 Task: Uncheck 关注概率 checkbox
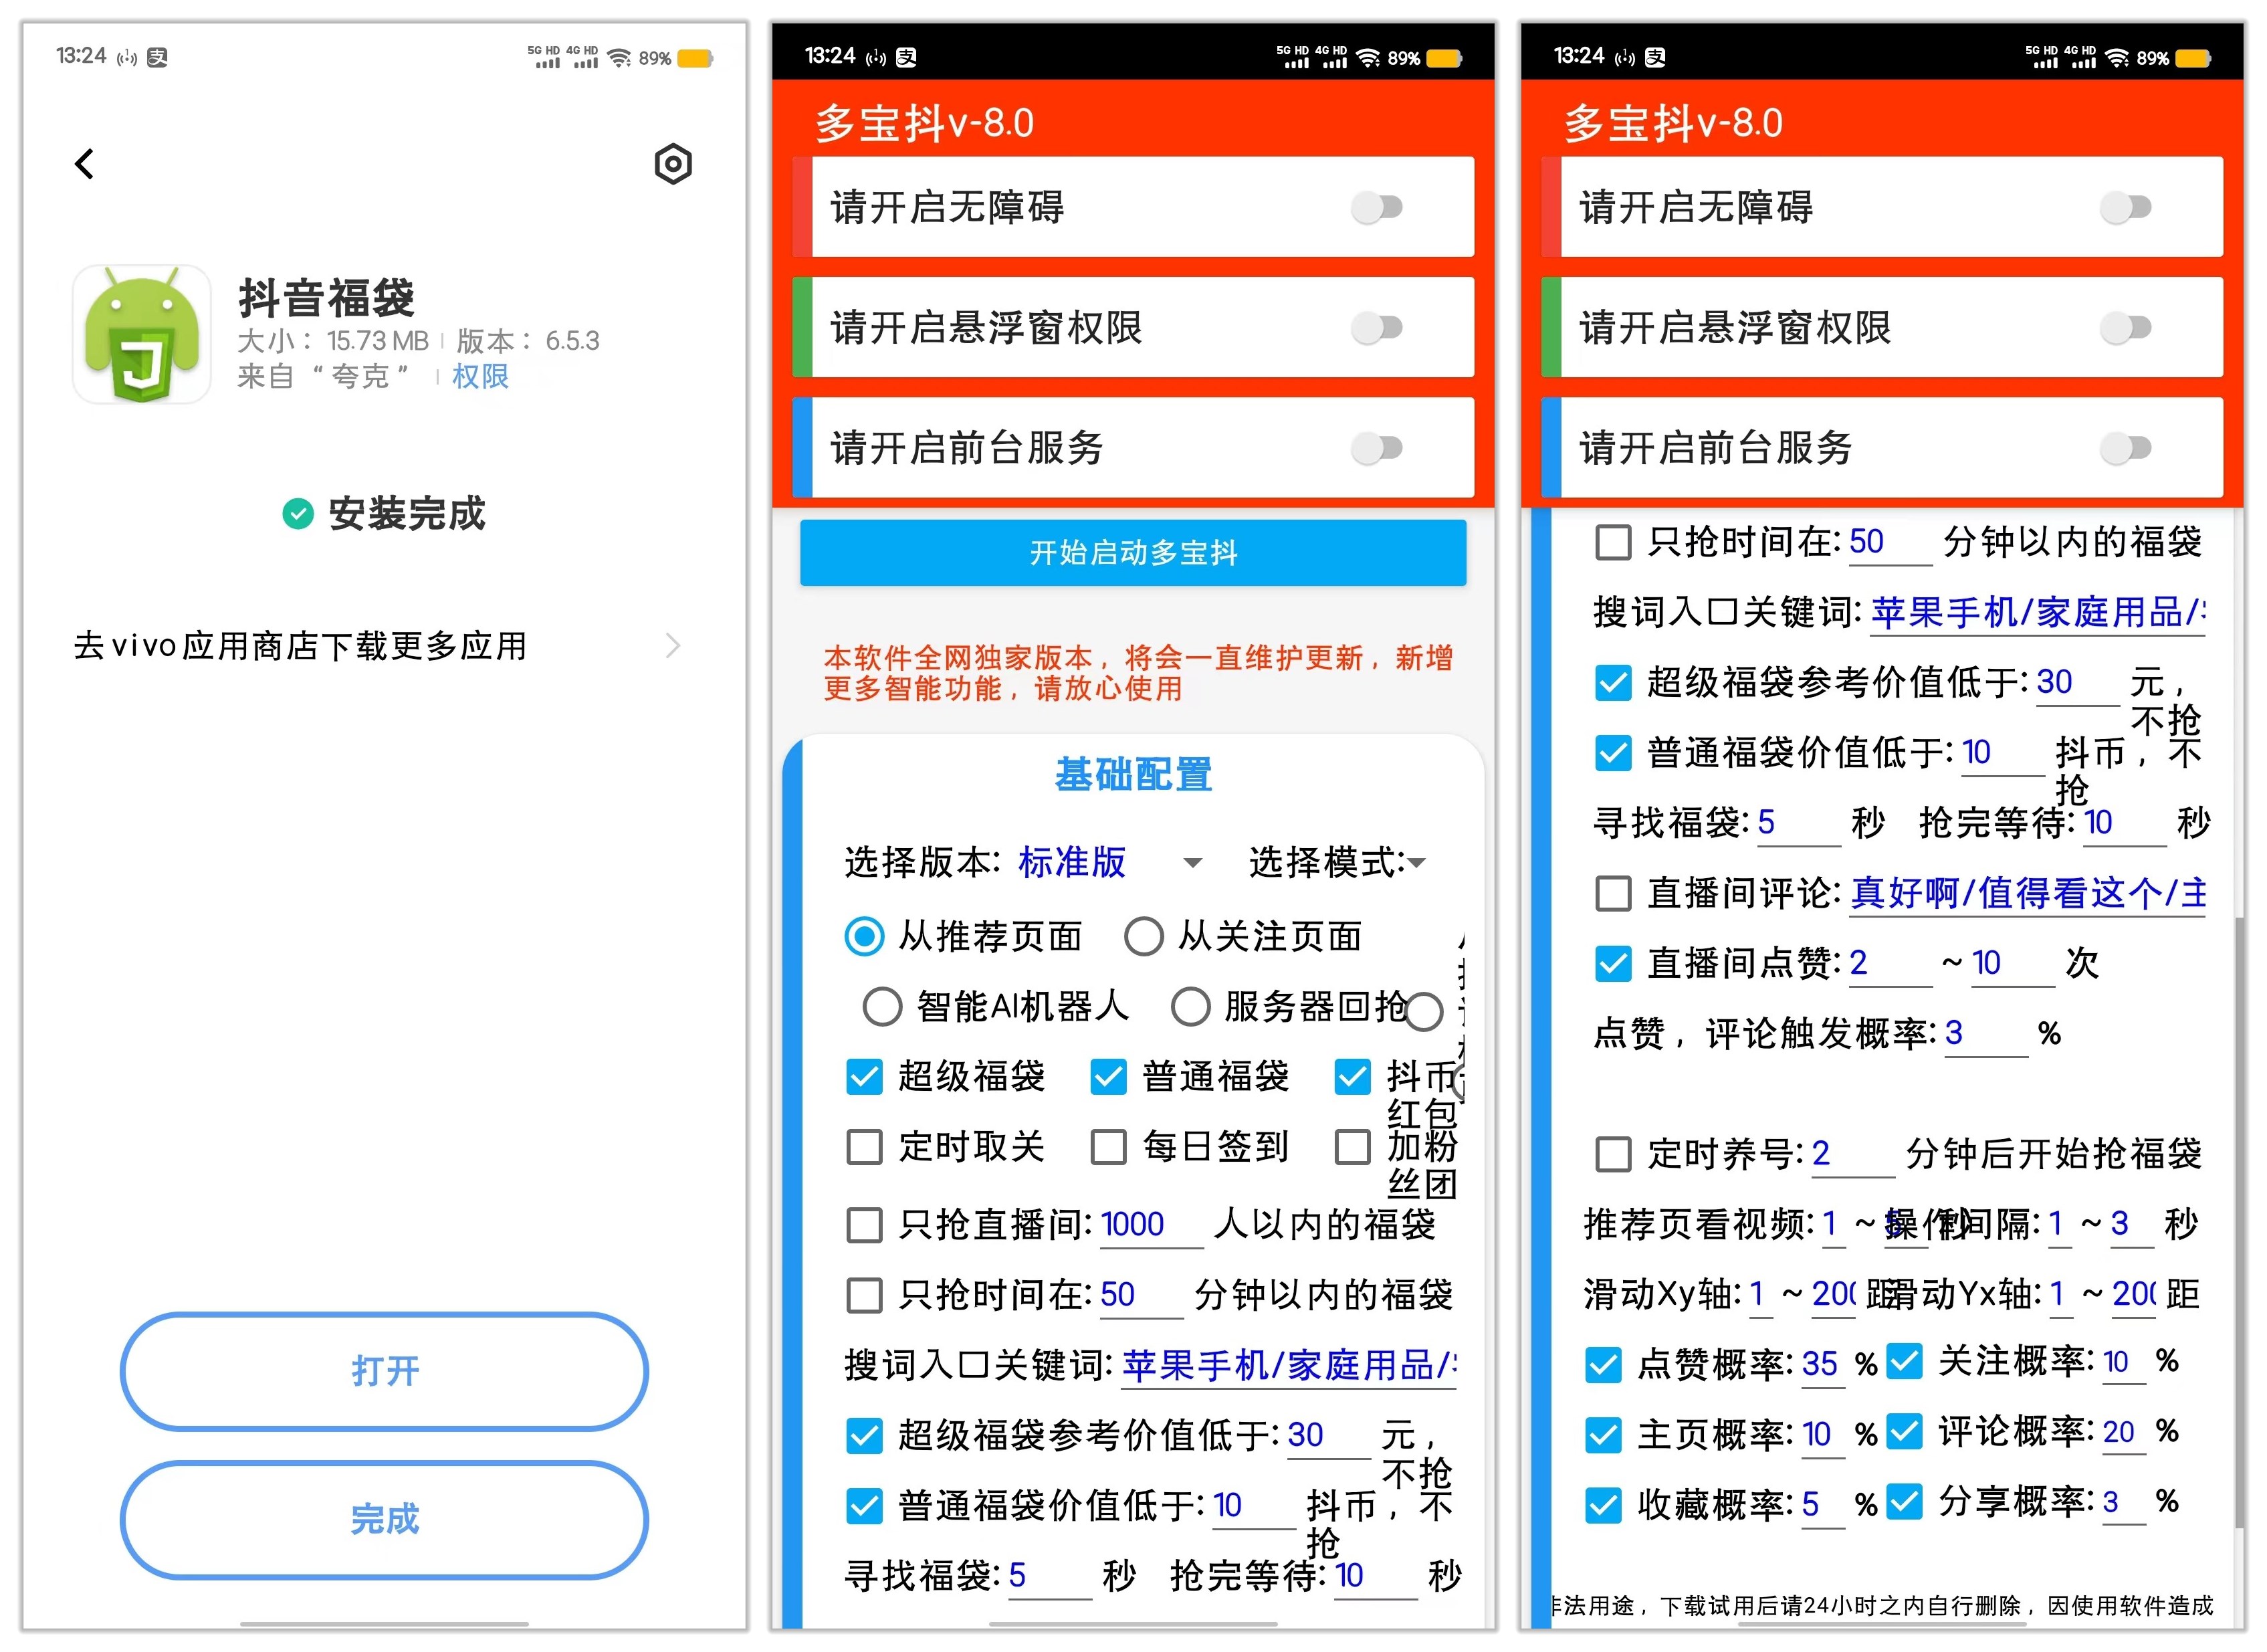(x=1904, y=1362)
